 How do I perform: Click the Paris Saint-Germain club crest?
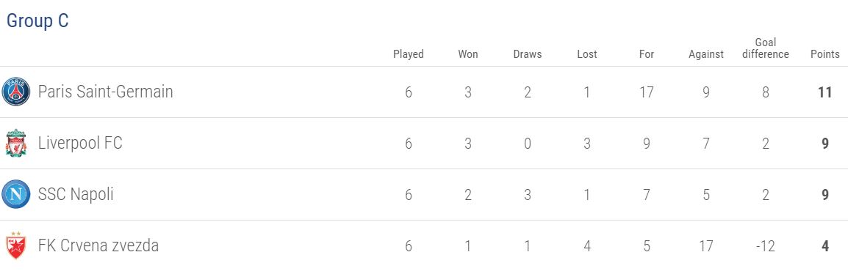coord(16,92)
